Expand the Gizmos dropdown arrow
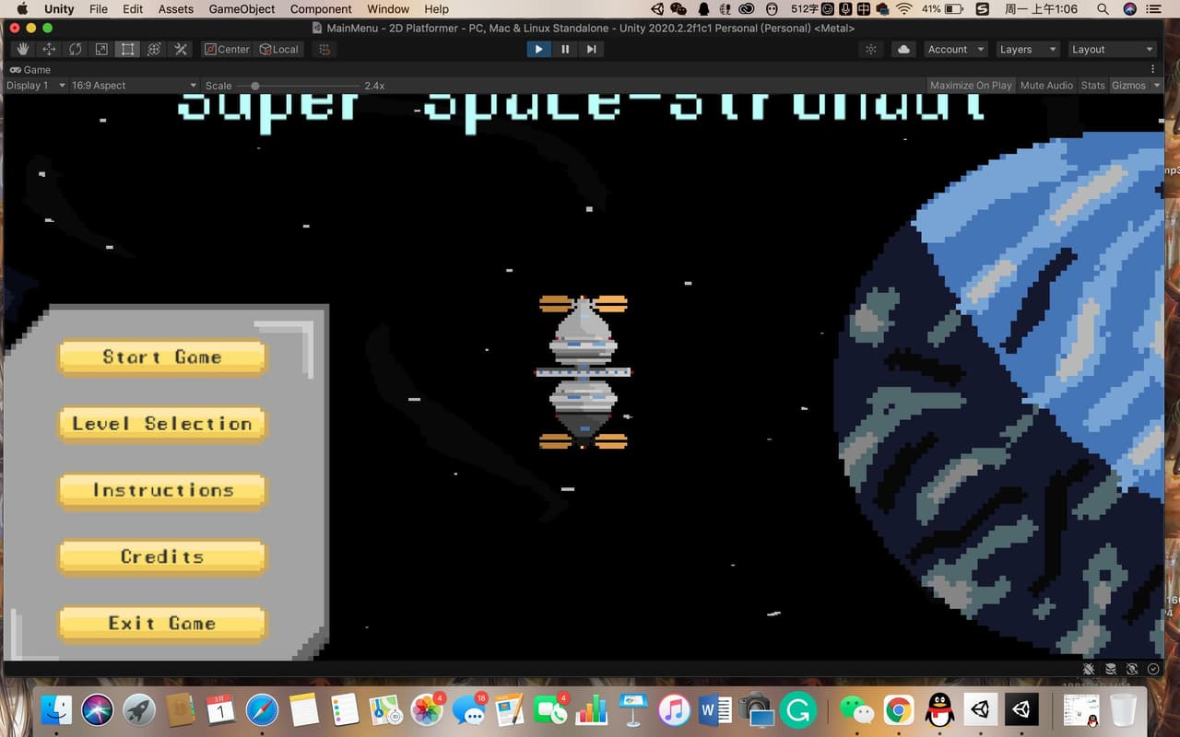 [1155, 85]
